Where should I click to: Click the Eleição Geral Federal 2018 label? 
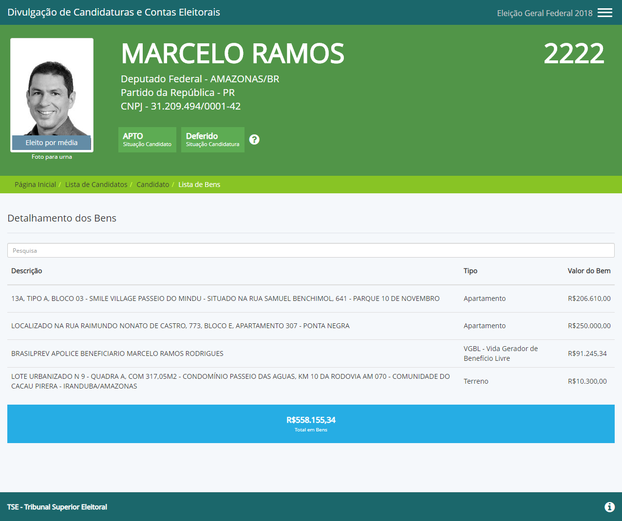[x=545, y=13]
